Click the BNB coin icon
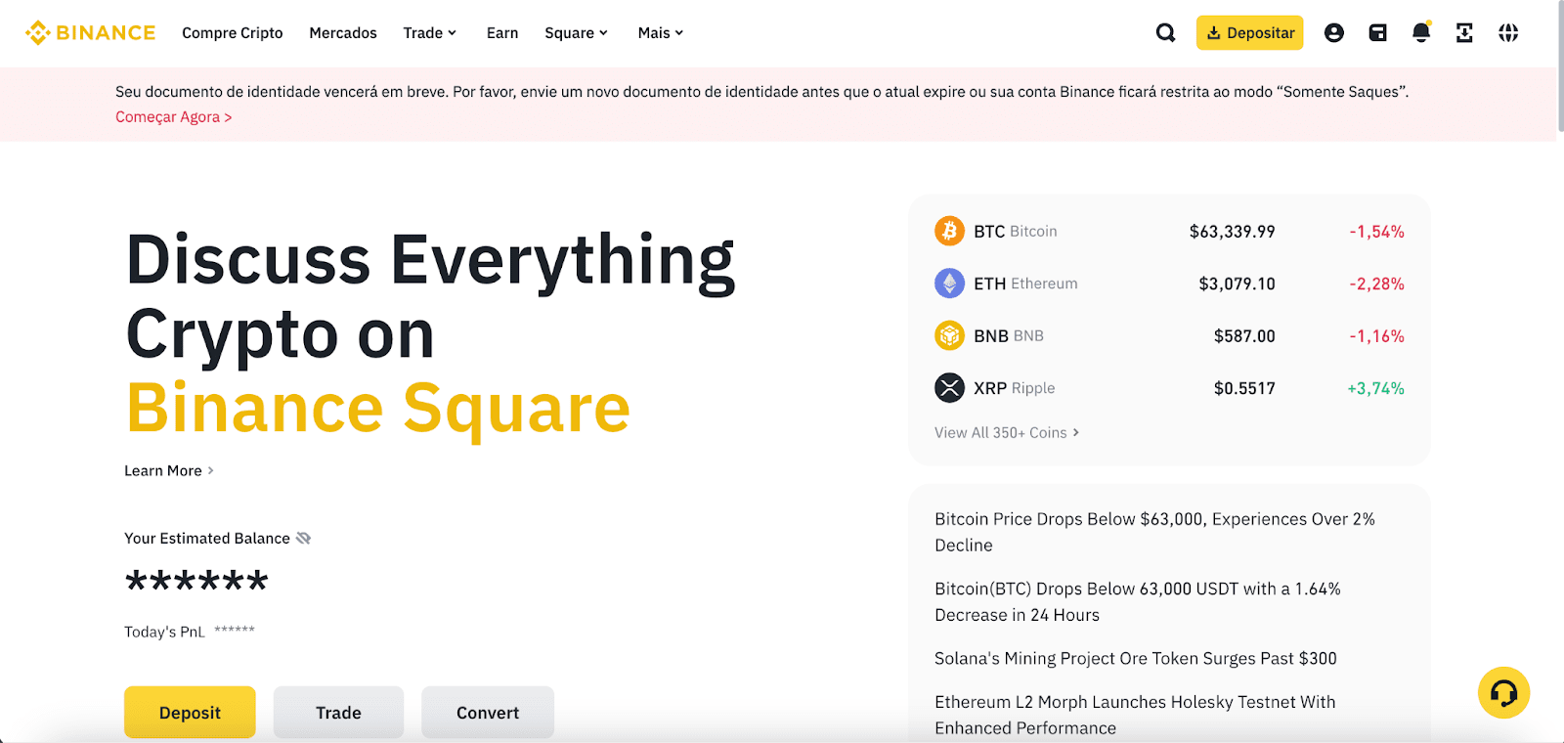This screenshot has width=1564, height=743. tap(949, 335)
